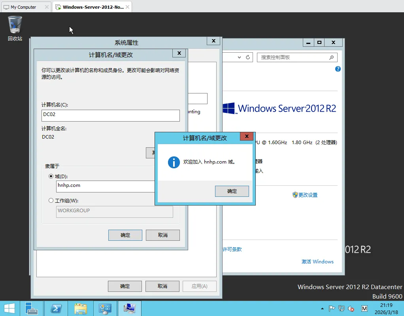Click 确定 on the hnhp.com welcome dialog
The image size is (404, 316).
coord(232,191)
